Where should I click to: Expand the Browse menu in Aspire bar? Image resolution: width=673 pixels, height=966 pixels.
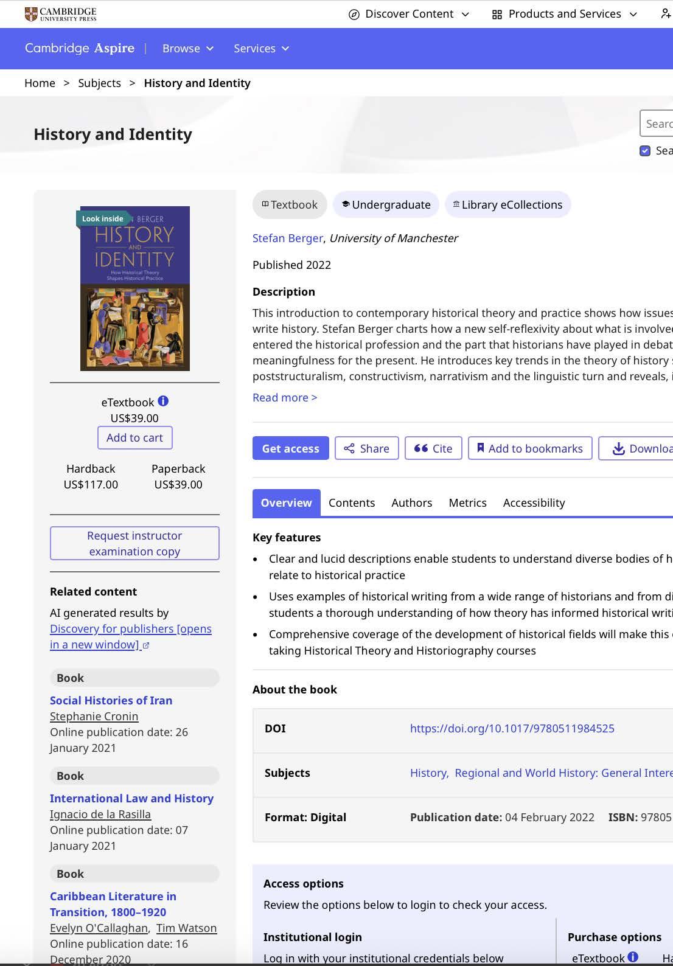(188, 48)
